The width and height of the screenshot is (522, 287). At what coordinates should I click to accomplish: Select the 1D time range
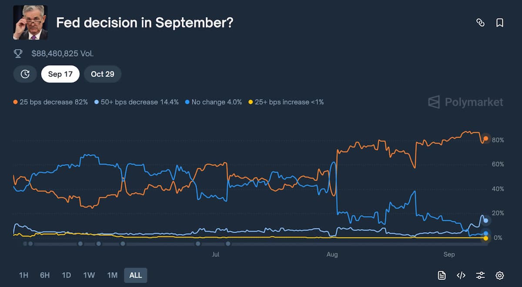[x=66, y=275]
